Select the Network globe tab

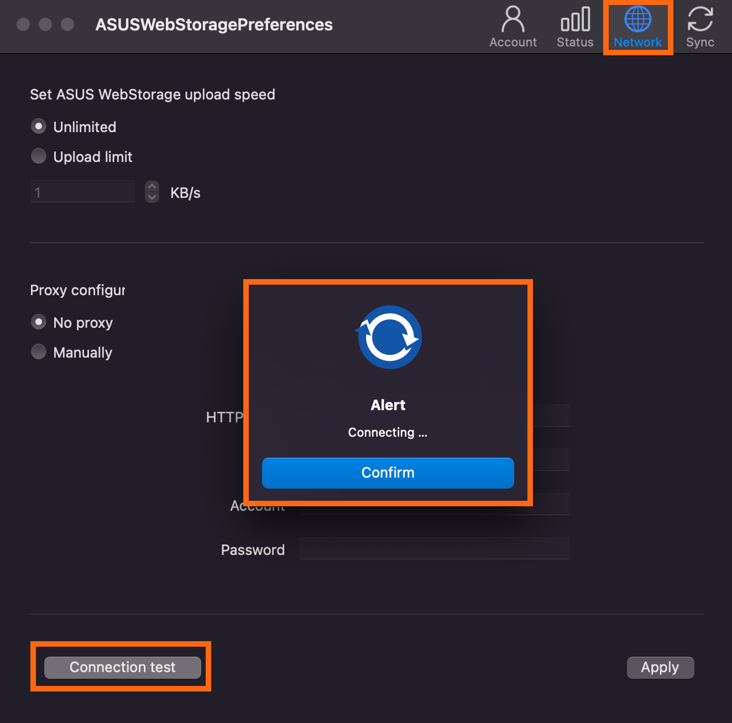point(637,27)
